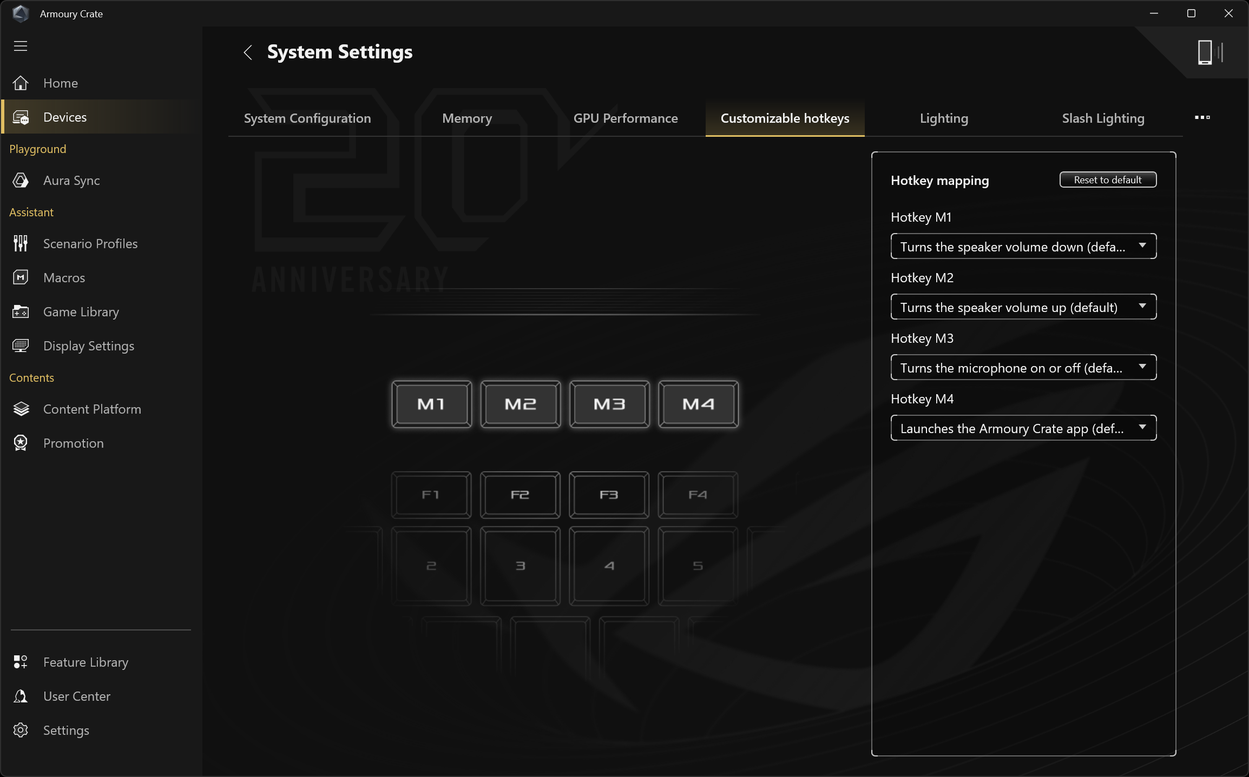The height and width of the screenshot is (777, 1249).
Task: Click the Armoury Crate logo in title bar
Action: tap(21, 14)
